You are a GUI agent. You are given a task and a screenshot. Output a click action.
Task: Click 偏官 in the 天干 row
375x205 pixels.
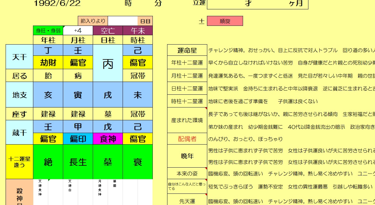pos(78,63)
